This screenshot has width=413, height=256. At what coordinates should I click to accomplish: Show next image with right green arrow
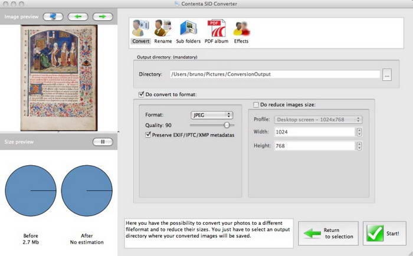coord(103,17)
